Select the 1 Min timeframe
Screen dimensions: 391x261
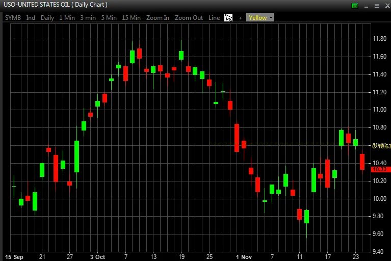(x=67, y=18)
